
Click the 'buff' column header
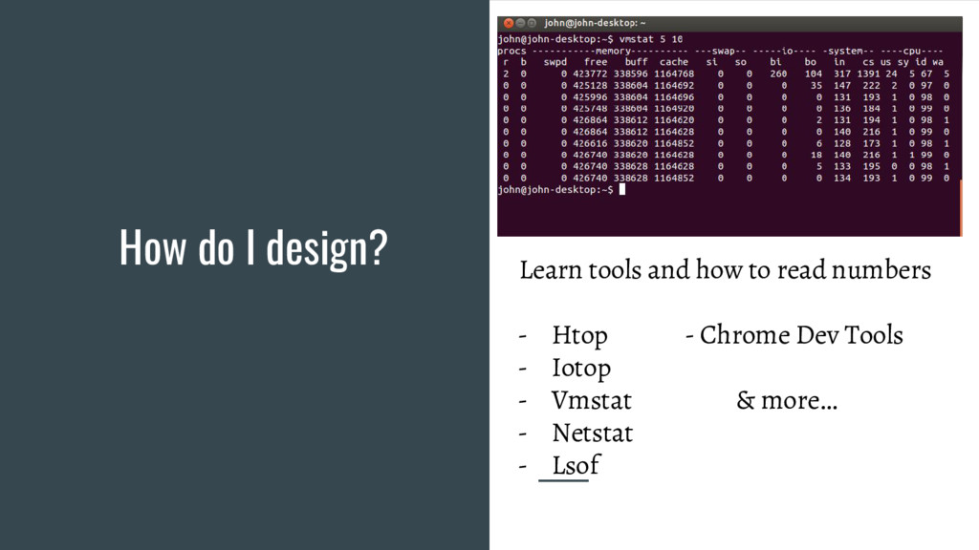pyautogui.click(x=636, y=62)
